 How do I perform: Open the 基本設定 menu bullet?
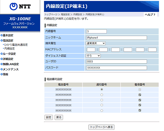[7, 35]
